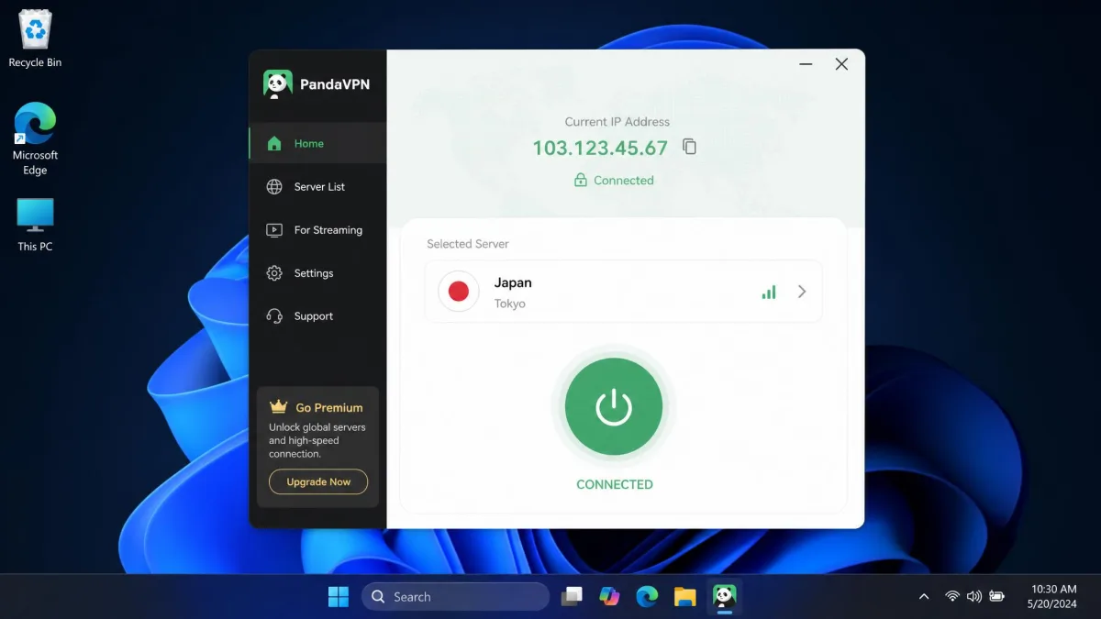
Task: Click the green signal strength bars
Action: coord(769,292)
